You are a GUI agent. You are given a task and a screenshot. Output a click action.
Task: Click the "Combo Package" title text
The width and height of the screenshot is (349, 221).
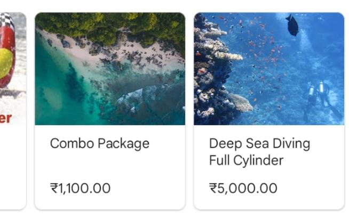(99, 144)
